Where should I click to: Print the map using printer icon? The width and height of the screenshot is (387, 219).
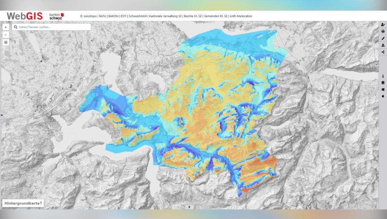pos(383,31)
